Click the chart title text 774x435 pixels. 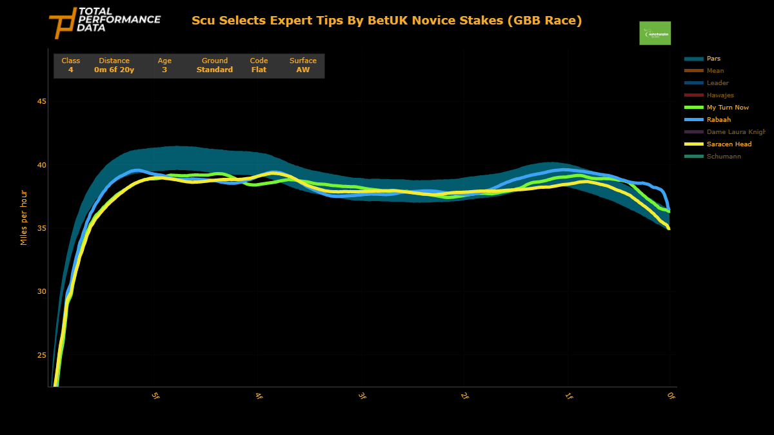[x=386, y=21]
